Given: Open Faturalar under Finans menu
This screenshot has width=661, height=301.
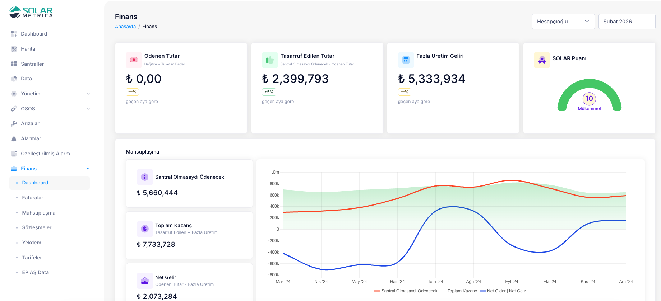Looking at the screenshot, I should [33, 198].
